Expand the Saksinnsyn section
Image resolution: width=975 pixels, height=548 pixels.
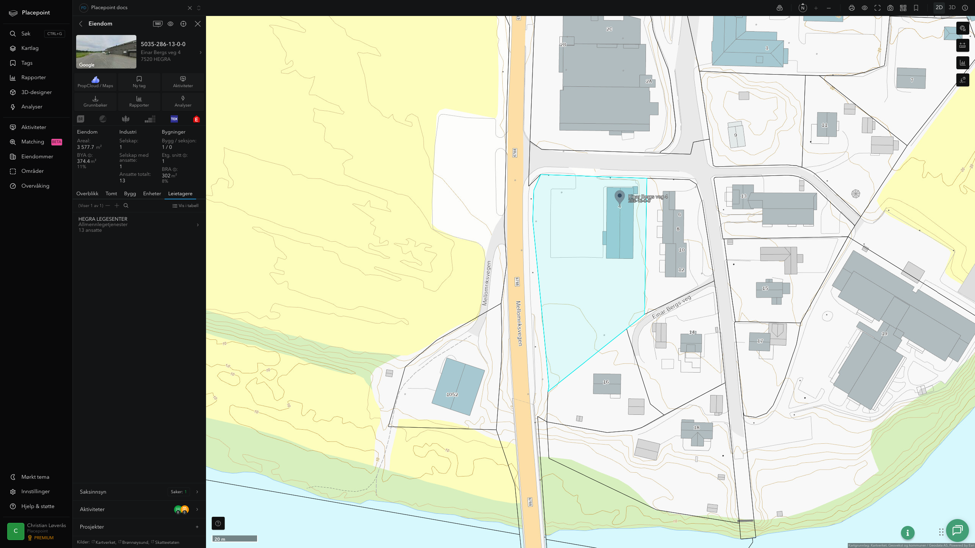point(139,492)
